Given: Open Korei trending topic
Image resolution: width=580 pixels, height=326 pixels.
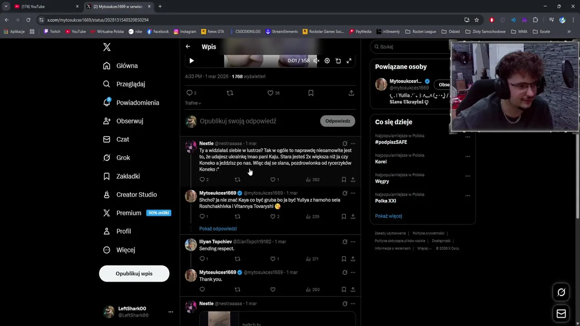Looking at the screenshot, I should tap(381, 162).
